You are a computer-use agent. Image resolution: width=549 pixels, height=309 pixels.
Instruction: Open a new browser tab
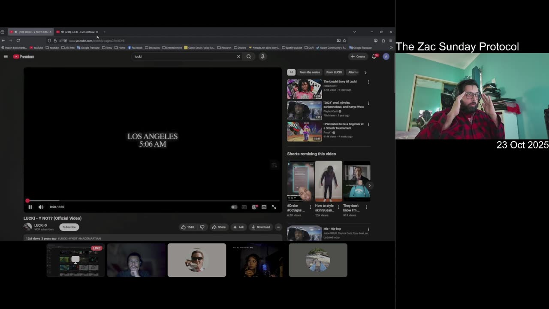[x=105, y=32]
